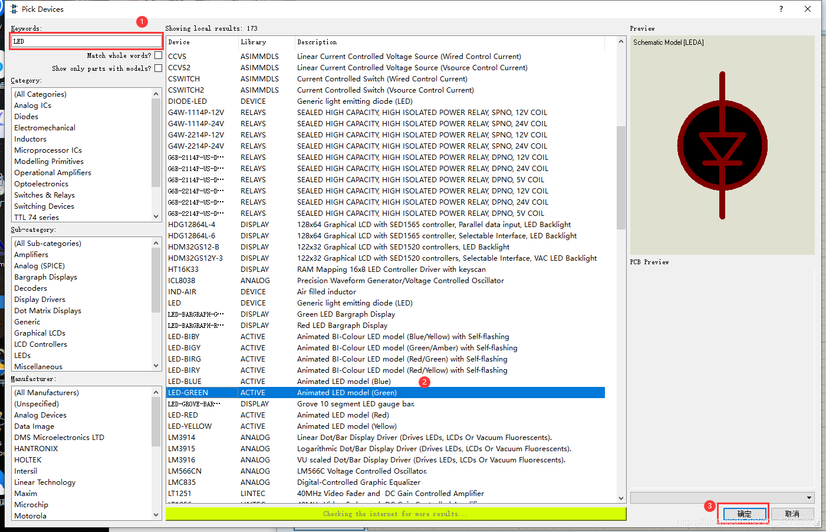Click the Keywords input field

click(x=87, y=41)
